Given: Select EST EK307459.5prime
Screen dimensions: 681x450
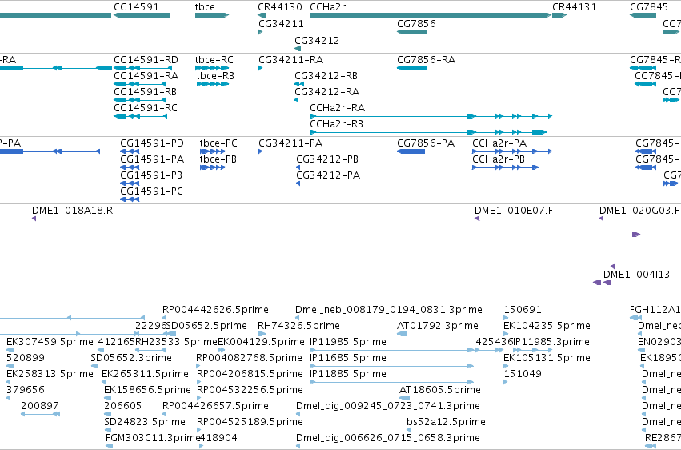Looking at the screenshot, I should (x=50, y=342).
